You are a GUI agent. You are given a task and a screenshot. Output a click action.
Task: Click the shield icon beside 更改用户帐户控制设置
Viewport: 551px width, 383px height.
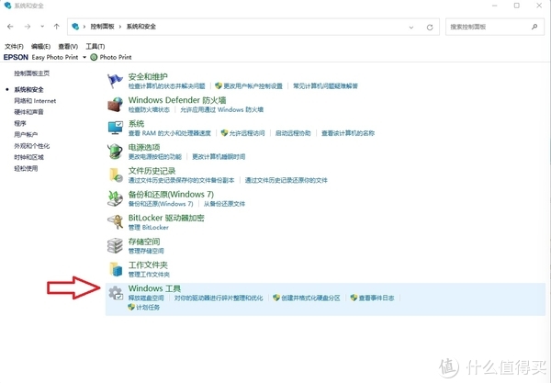(219, 85)
